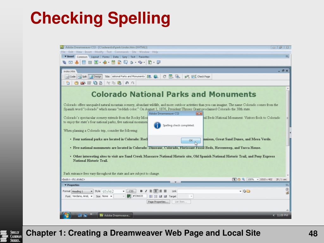
Task: Select the Zoom magnifier tool
Action: pyautogui.click(x=243, y=179)
